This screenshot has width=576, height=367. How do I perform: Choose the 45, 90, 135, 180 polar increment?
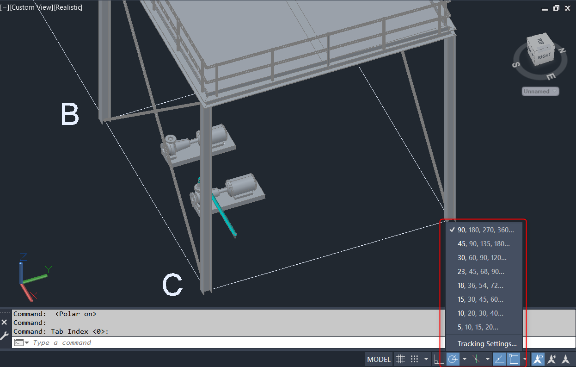click(x=484, y=244)
